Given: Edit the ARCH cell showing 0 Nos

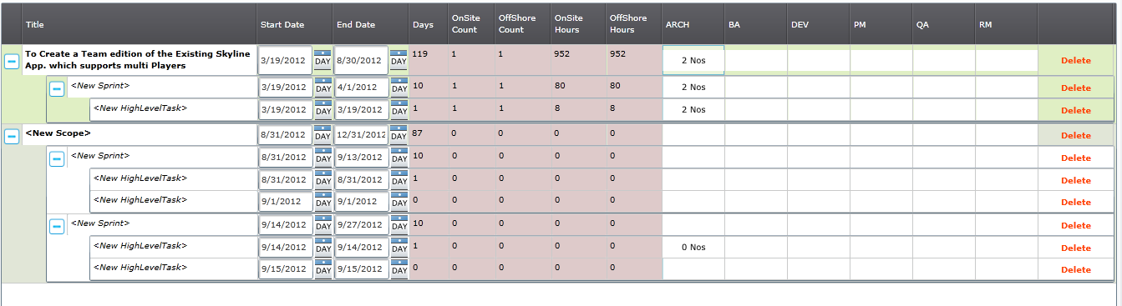Looking at the screenshot, I should tap(693, 247).
